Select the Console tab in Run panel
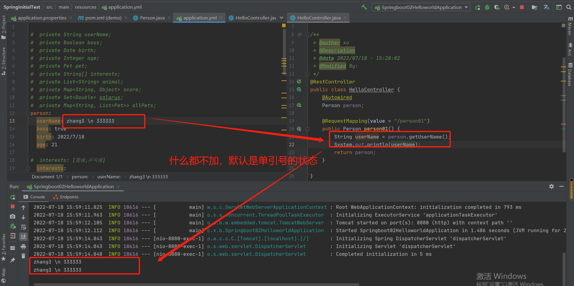Image resolution: width=574 pixels, height=286 pixels. [x=34, y=197]
